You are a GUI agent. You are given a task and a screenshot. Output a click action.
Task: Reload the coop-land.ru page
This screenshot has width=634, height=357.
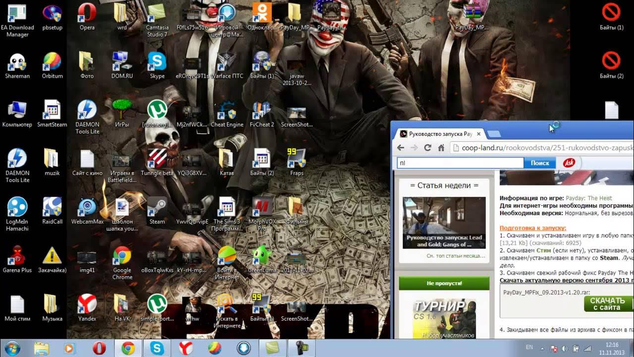pos(427,148)
